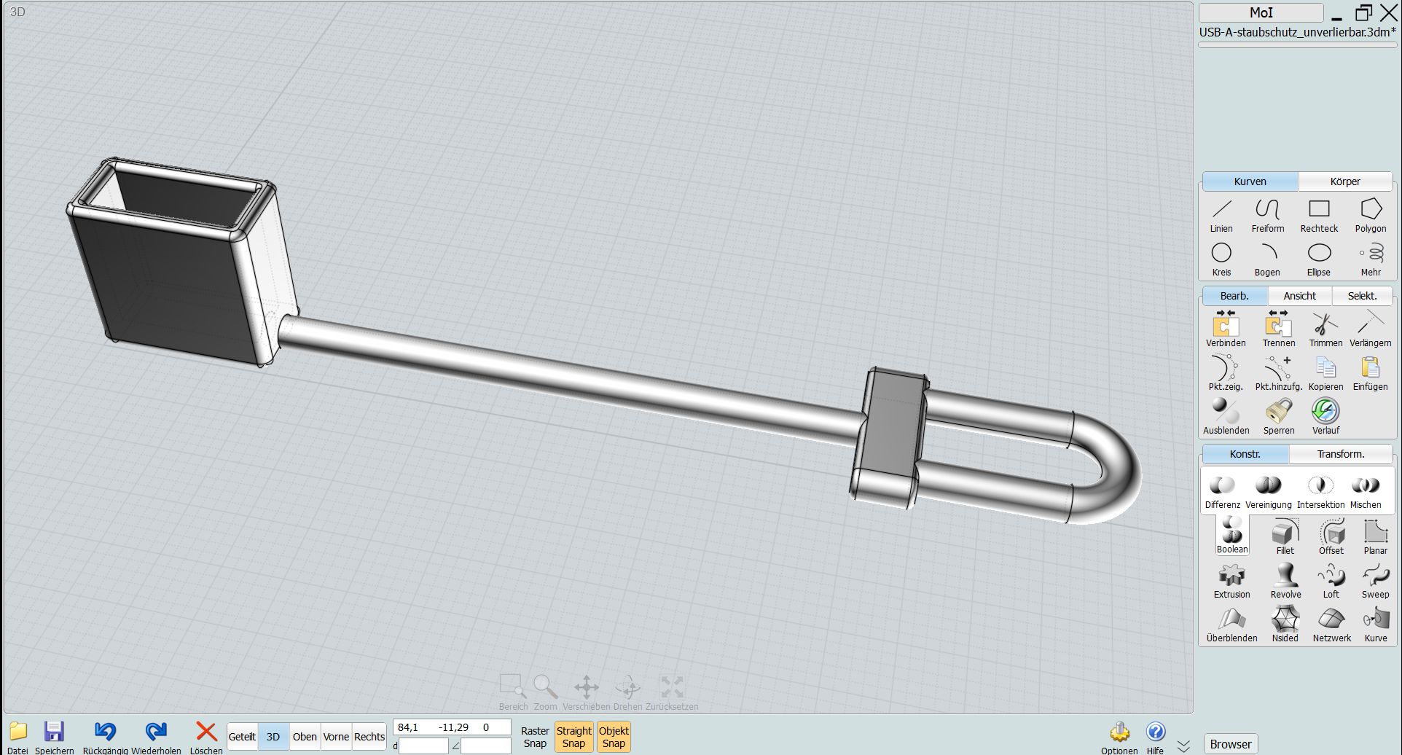This screenshot has width=1402, height=755.
Task: Switch to the Konstr. tab
Action: pos(1245,454)
